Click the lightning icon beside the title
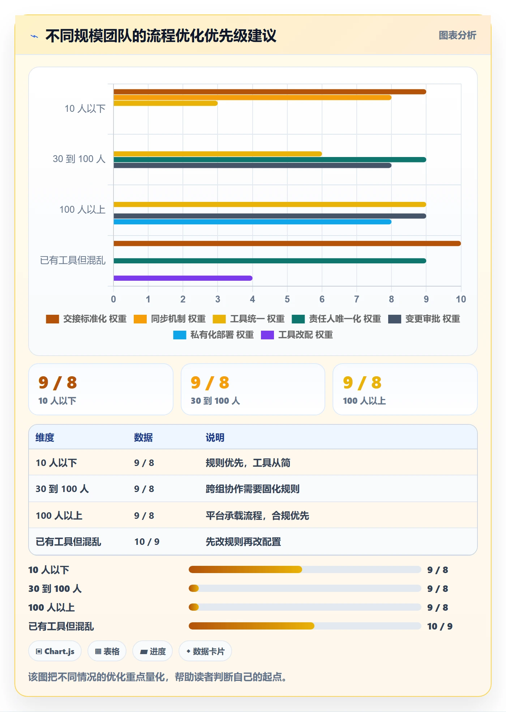Image resolution: width=506 pixels, height=712 pixels. pyautogui.click(x=34, y=36)
